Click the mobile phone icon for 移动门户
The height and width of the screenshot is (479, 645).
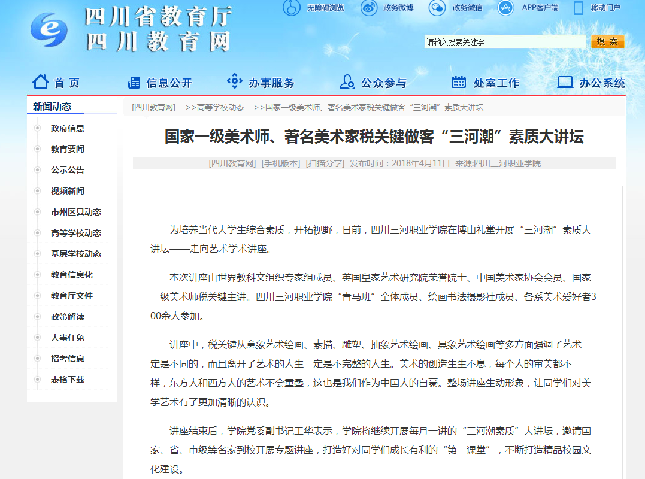(579, 8)
